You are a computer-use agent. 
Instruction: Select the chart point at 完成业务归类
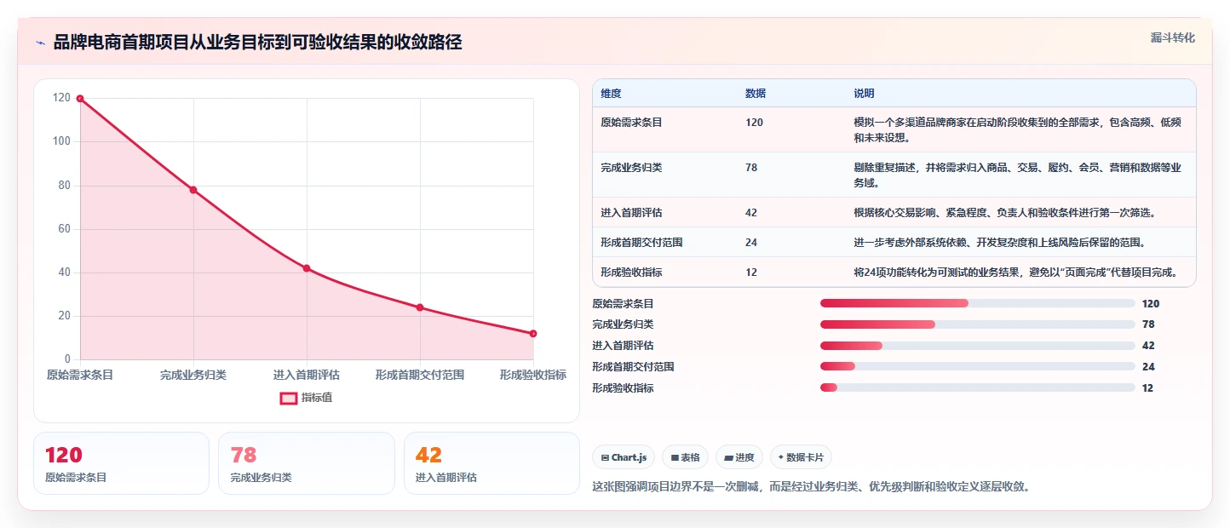[x=193, y=190]
